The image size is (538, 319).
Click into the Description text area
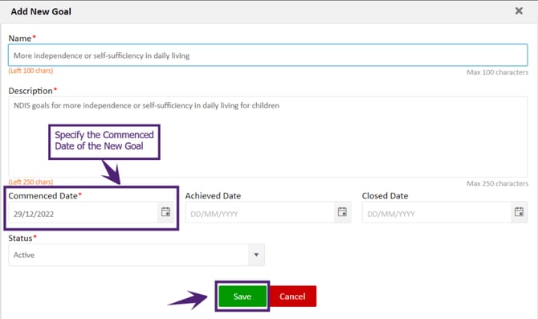268,137
